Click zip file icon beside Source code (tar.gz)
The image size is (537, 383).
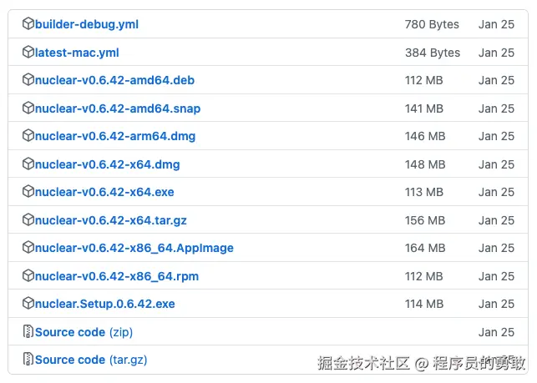pyautogui.click(x=28, y=360)
